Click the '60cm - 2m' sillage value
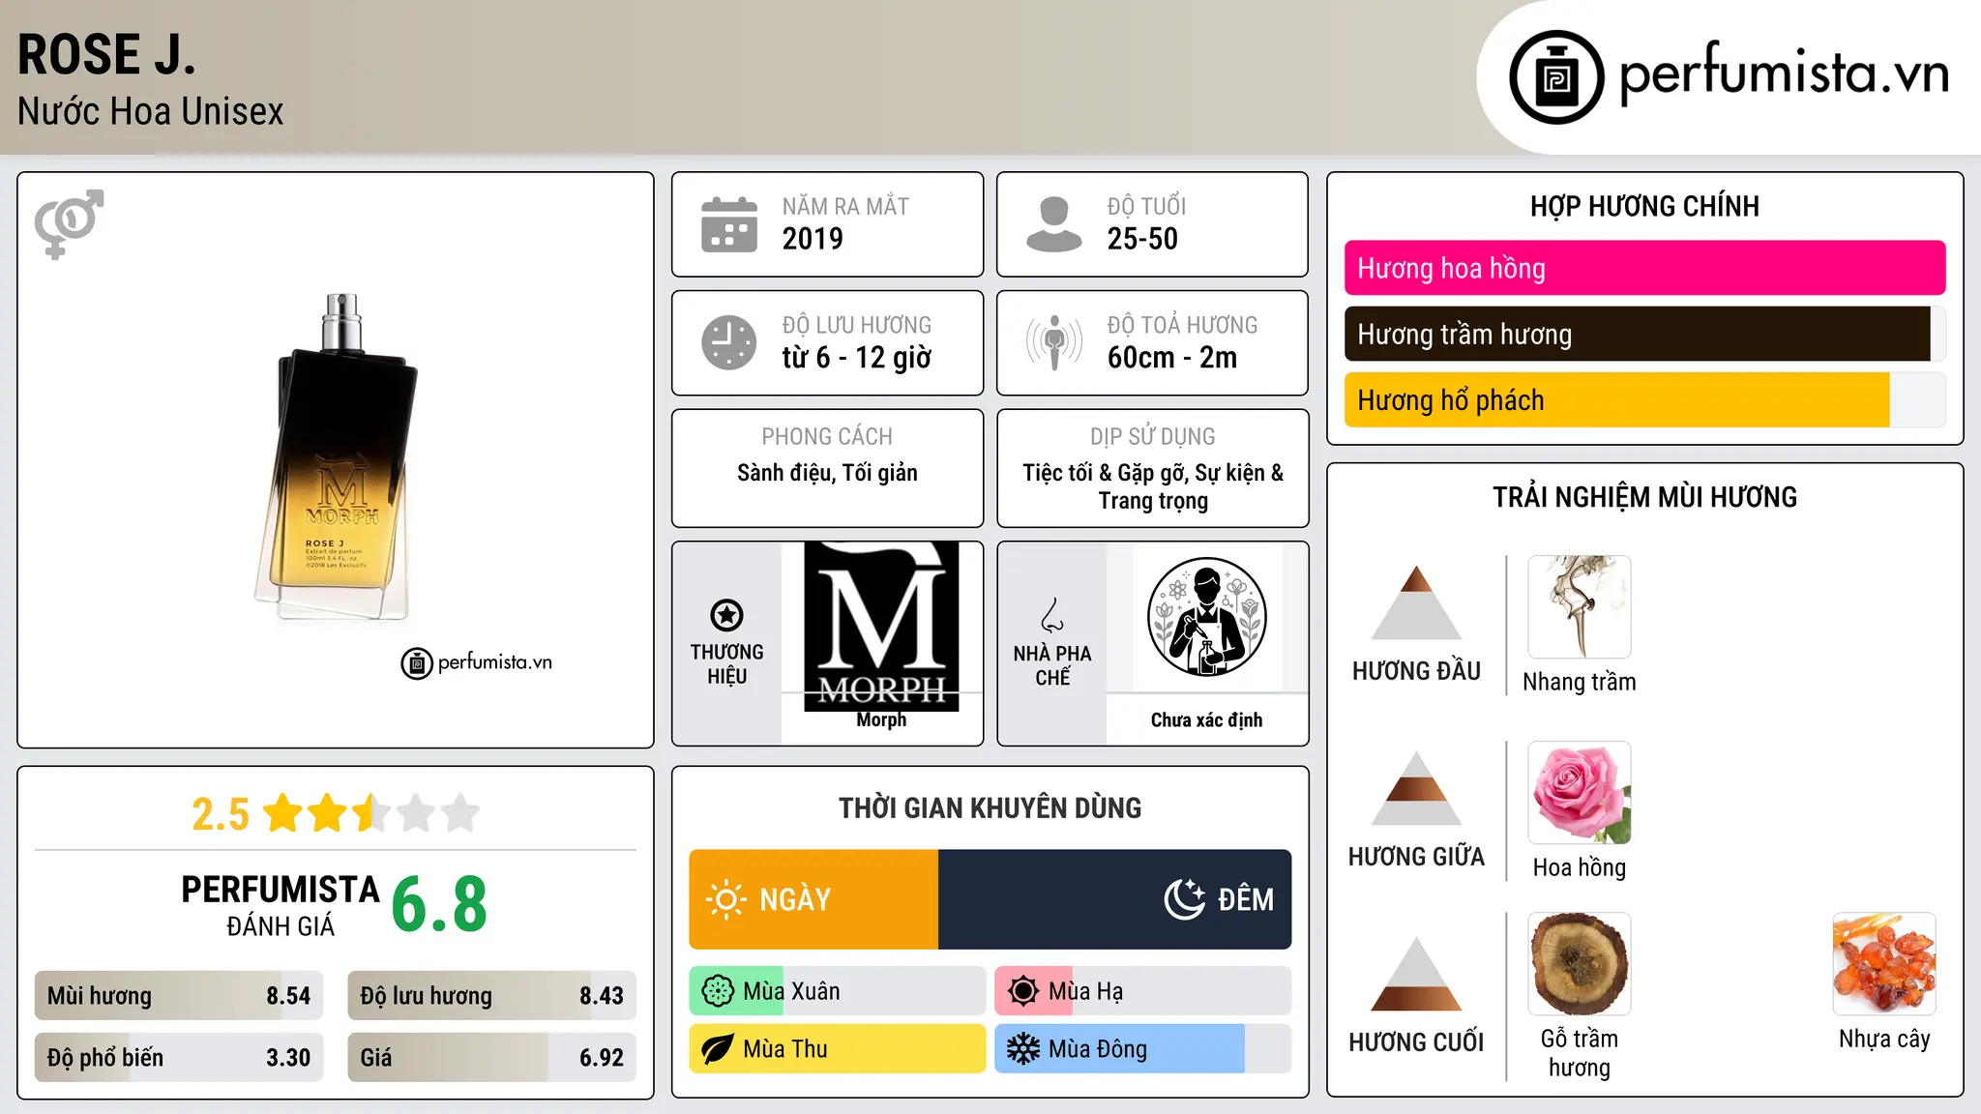 tap(1172, 358)
